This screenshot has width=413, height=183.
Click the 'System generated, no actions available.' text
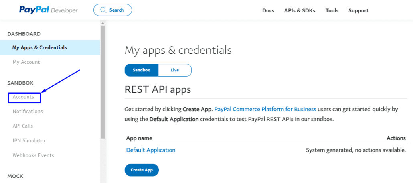click(x=356, y=150)
